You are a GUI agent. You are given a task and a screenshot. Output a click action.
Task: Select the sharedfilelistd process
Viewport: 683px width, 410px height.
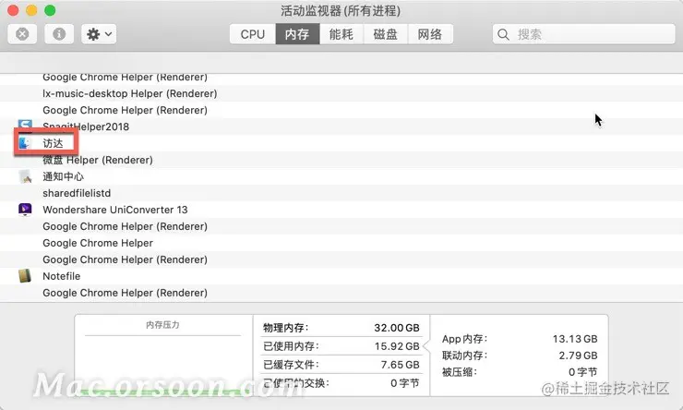tap(77, 193)
